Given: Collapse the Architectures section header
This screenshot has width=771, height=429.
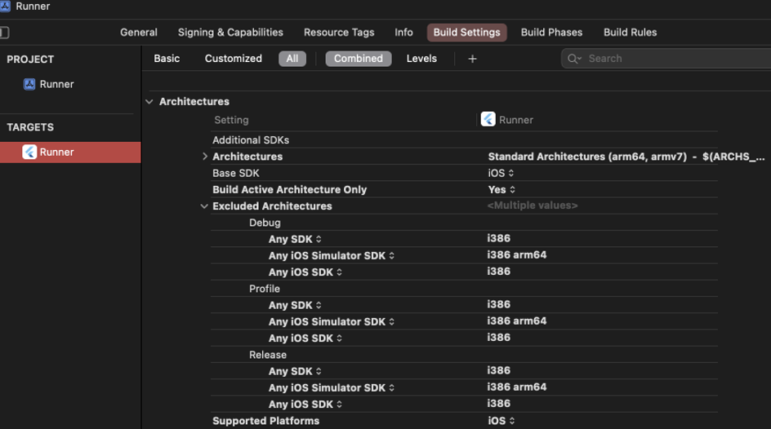Looking at the screenshot, I should [149, 102].
